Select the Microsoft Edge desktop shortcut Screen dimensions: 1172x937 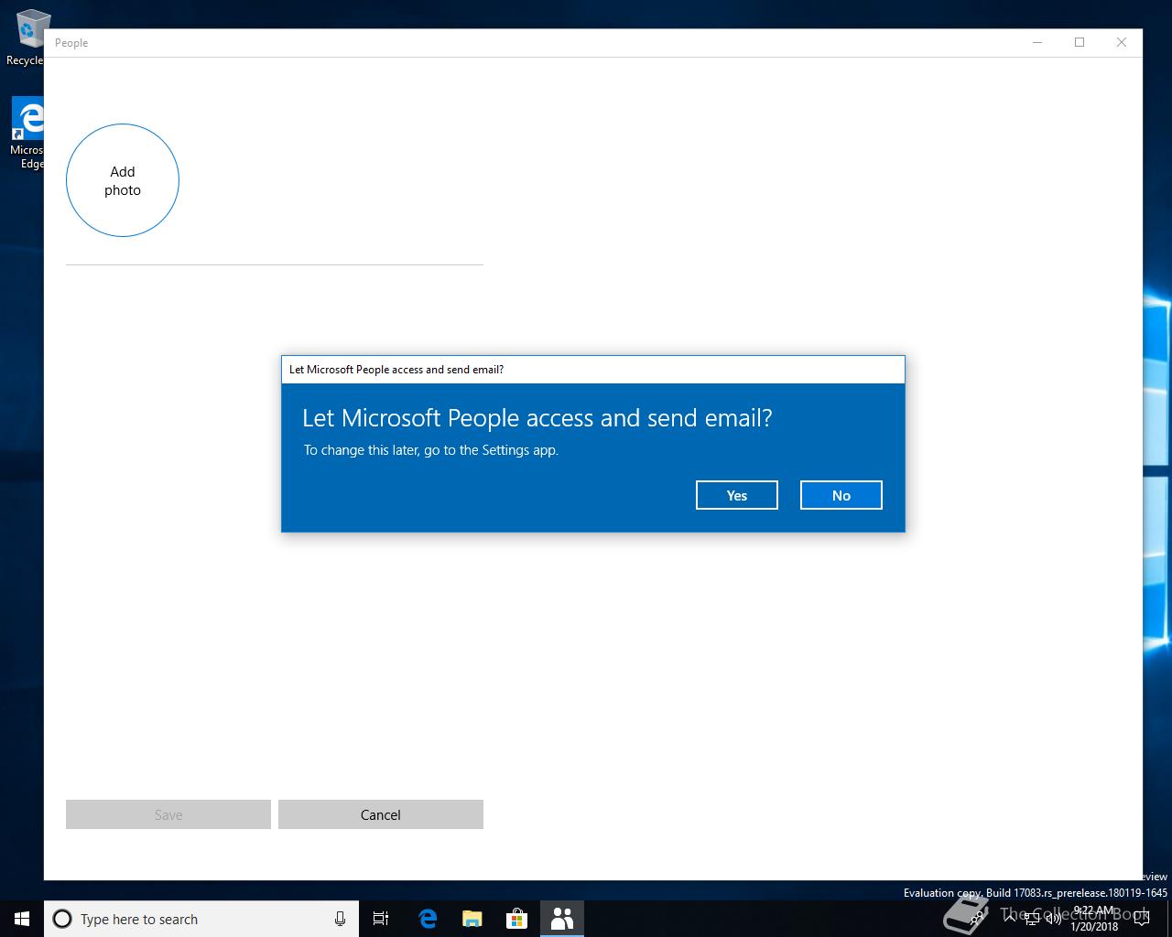click(x=27, y=135)
